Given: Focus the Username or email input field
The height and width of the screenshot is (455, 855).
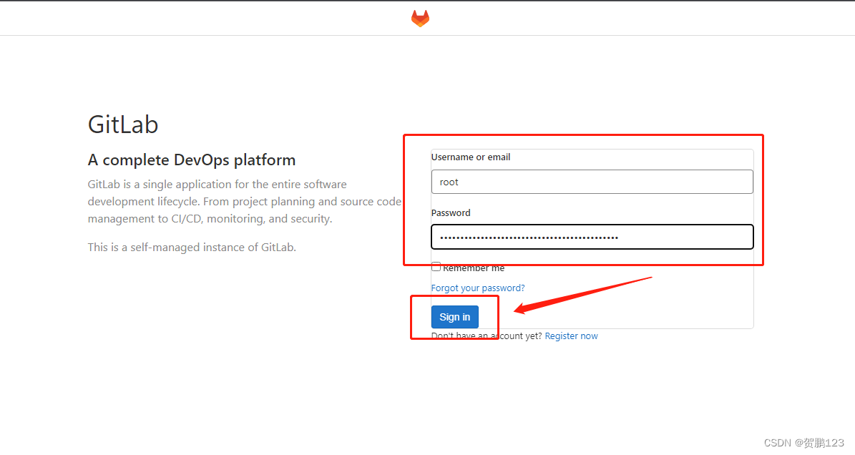Looking at the screenshot, I should pyautogui.click(x=592, y=182).
